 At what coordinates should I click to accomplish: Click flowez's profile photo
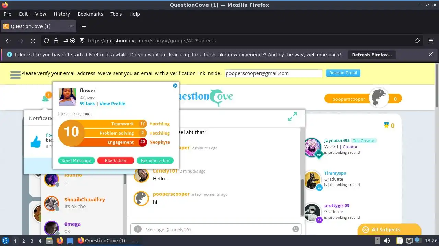coord(68,97)
